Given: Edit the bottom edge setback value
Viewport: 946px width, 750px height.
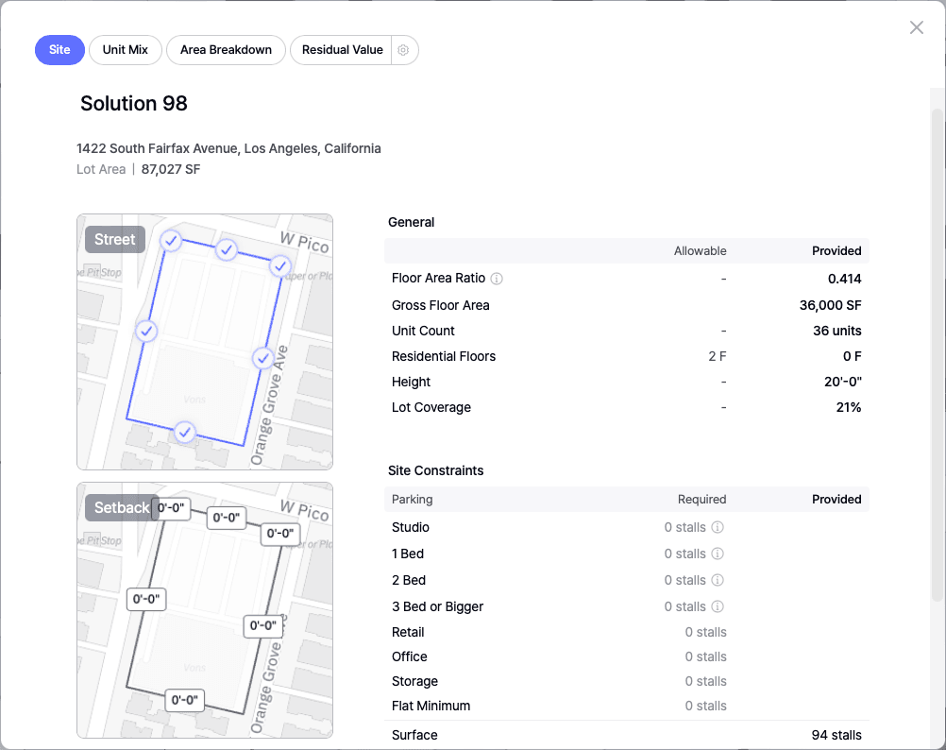Looking at the screenshot, I should click(184, 700).
